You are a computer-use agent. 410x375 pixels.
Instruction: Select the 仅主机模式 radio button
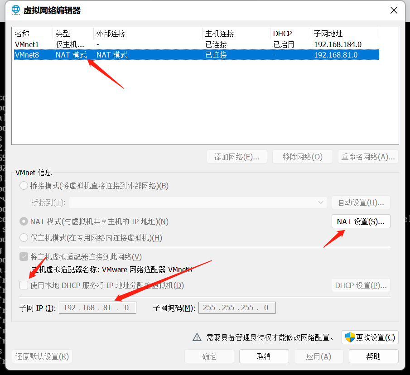pyautogui.click(x=24, y=238)
